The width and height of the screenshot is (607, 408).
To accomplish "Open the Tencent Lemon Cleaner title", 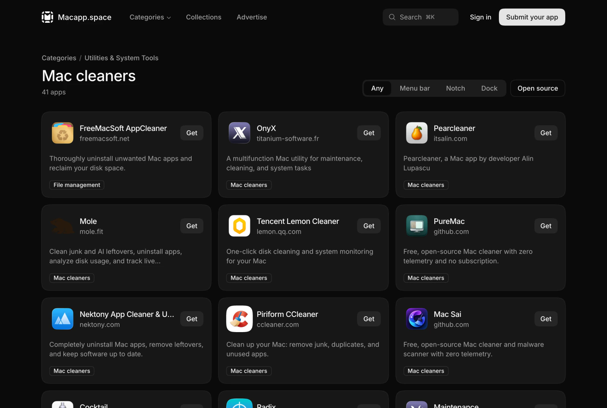I will [x=298, y=221].
